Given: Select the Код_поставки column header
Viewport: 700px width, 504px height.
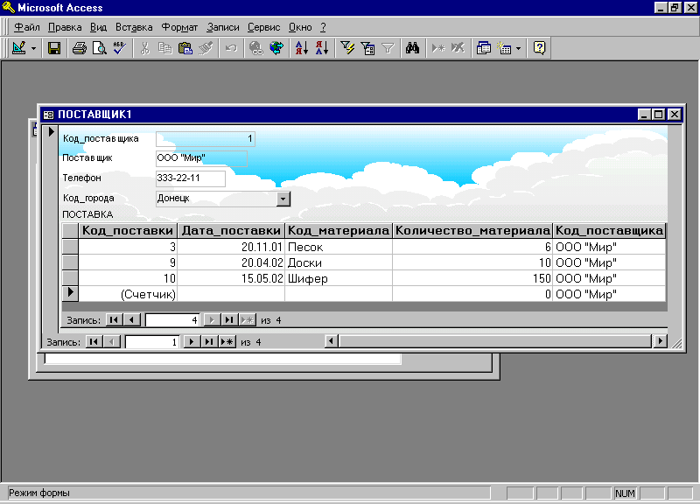Looking at the screenshot, I should 128,231.
